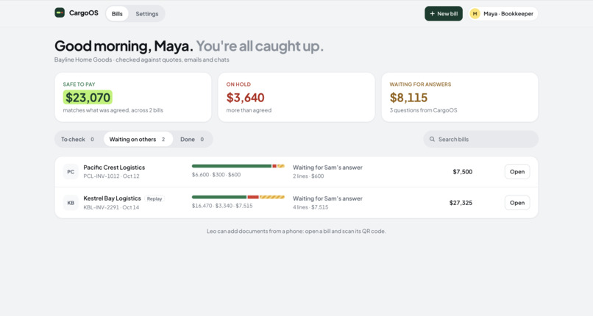593x316 pixels.
Task: Click the $27,325 bill total
Action: pos(461,203)
